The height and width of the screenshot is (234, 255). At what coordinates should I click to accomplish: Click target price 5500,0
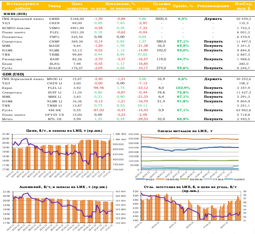pyautogui.click(x=161, y=19)
